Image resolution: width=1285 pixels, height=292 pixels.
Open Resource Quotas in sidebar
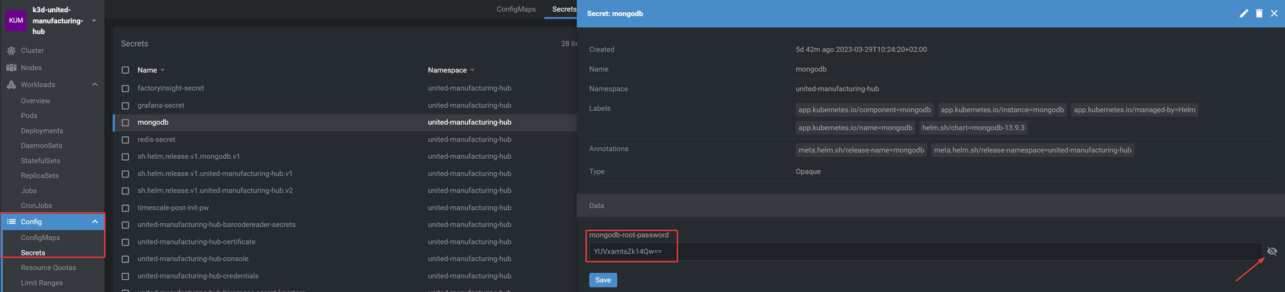(x=48, y=268)
